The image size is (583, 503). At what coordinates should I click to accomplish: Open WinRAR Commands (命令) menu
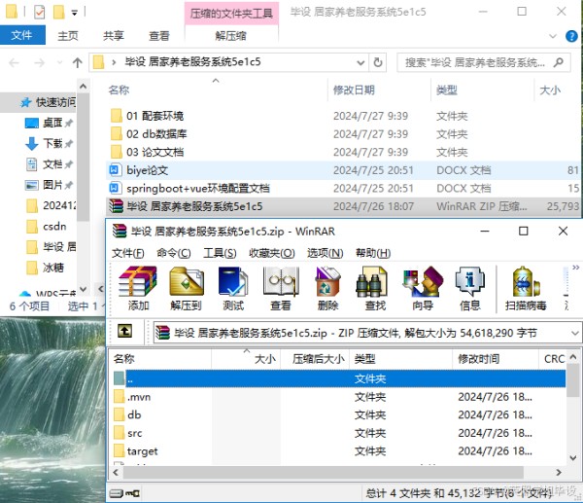[x=174, y=253]
